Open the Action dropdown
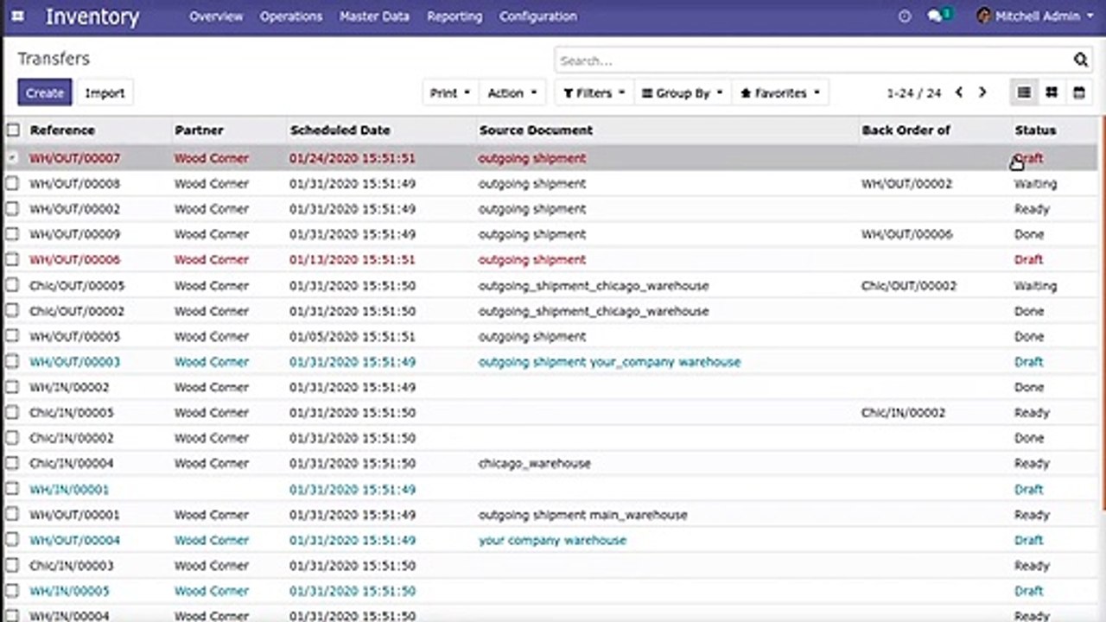Screen dimensions: 1106x622 [x=512, y=92]
